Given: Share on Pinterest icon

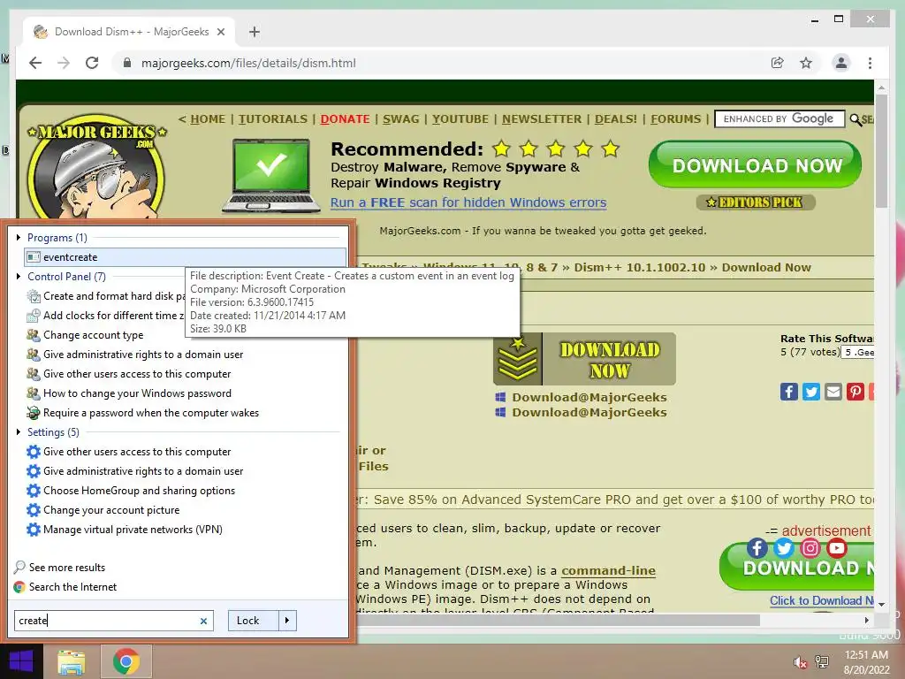Looking at the screenshot, I should click(x=855, y=392).
